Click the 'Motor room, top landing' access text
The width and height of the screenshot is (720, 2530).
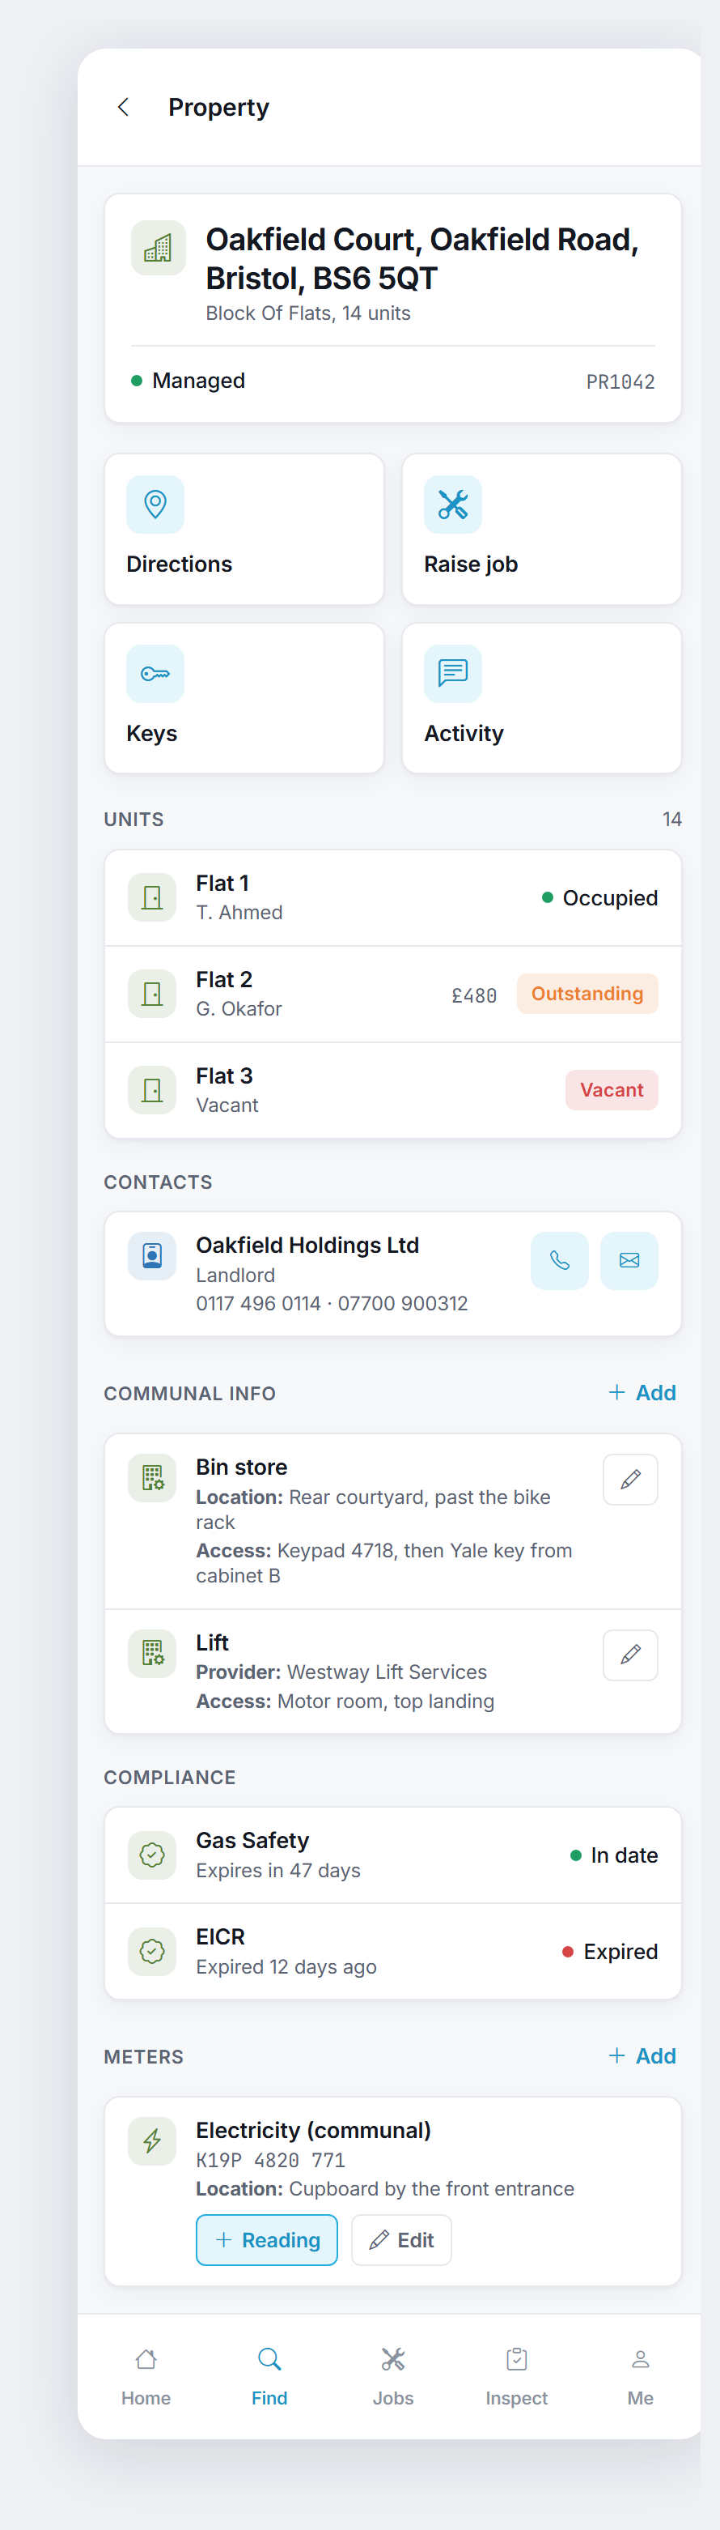(386, 1701)
